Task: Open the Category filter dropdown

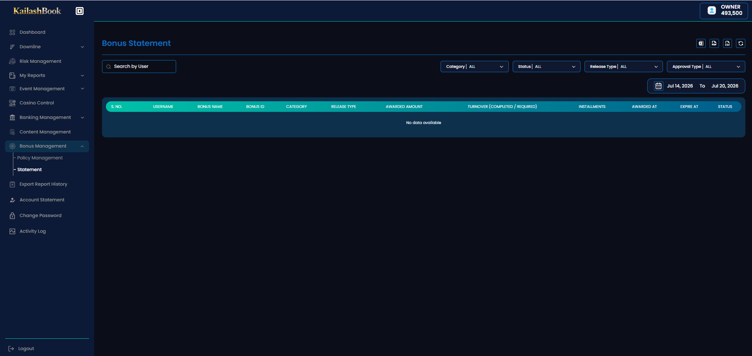Action: [x=475, y=67]
